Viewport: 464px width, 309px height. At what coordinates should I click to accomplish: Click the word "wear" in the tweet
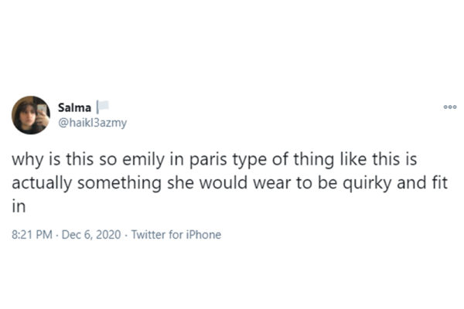[272, 184]
